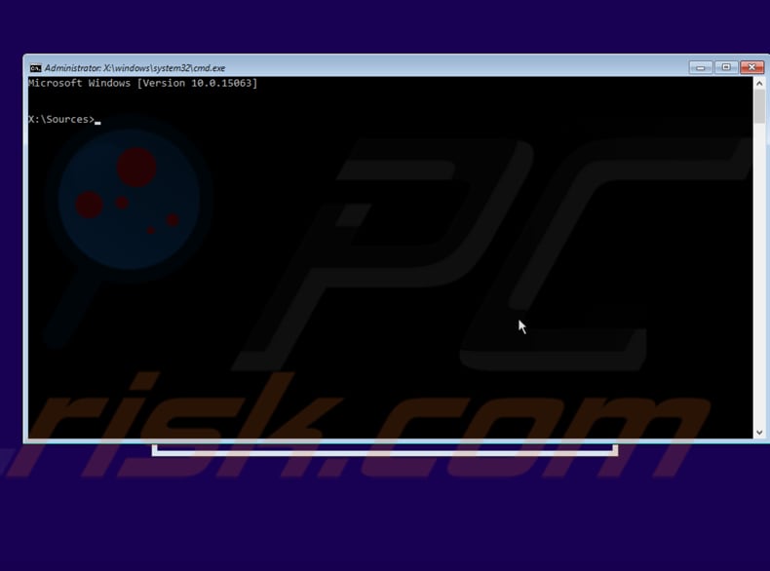Close the Administrator cmd.exe window
The width and height of the screenshot is (770, 571).
pyautogui.click(x=751, y=67)
